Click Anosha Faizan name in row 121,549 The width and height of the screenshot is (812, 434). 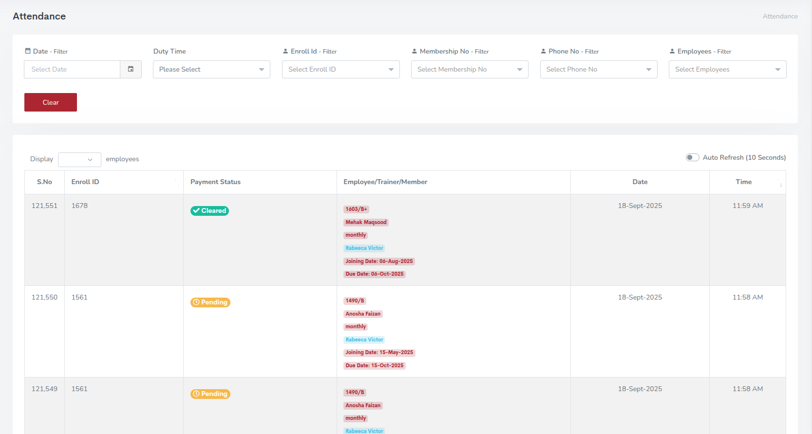363,405
